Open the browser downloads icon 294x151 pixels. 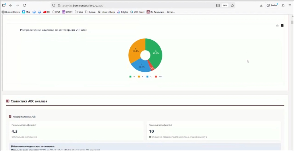(261, 5)
